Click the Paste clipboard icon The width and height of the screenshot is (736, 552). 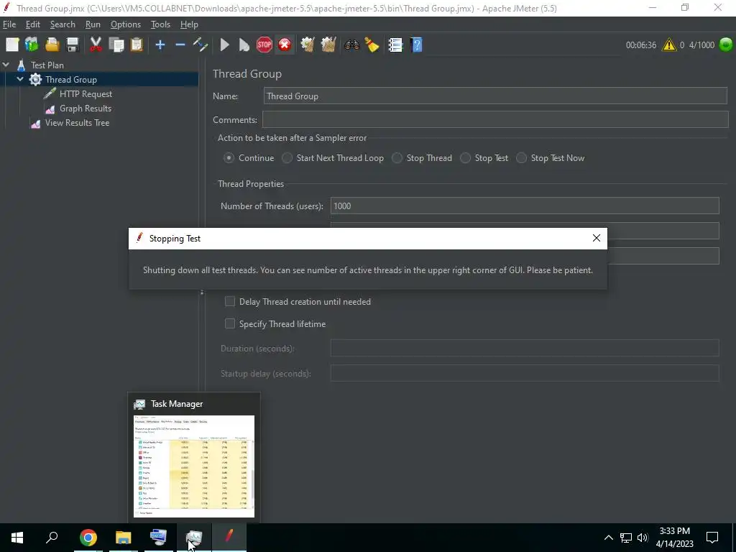137,45
